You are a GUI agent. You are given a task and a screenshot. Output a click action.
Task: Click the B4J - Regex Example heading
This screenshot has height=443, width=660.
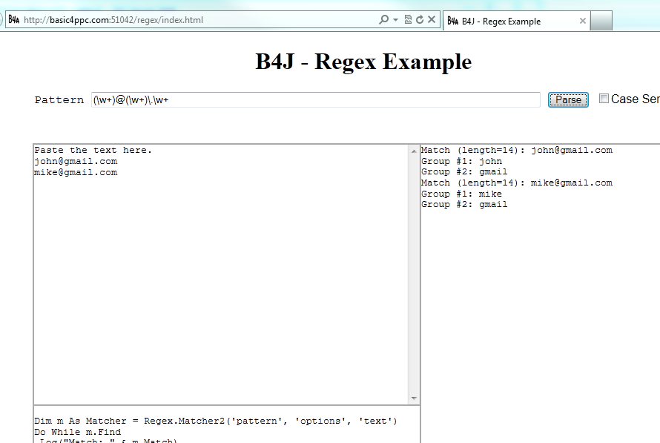pyautogui.click(x=363, y=62)
